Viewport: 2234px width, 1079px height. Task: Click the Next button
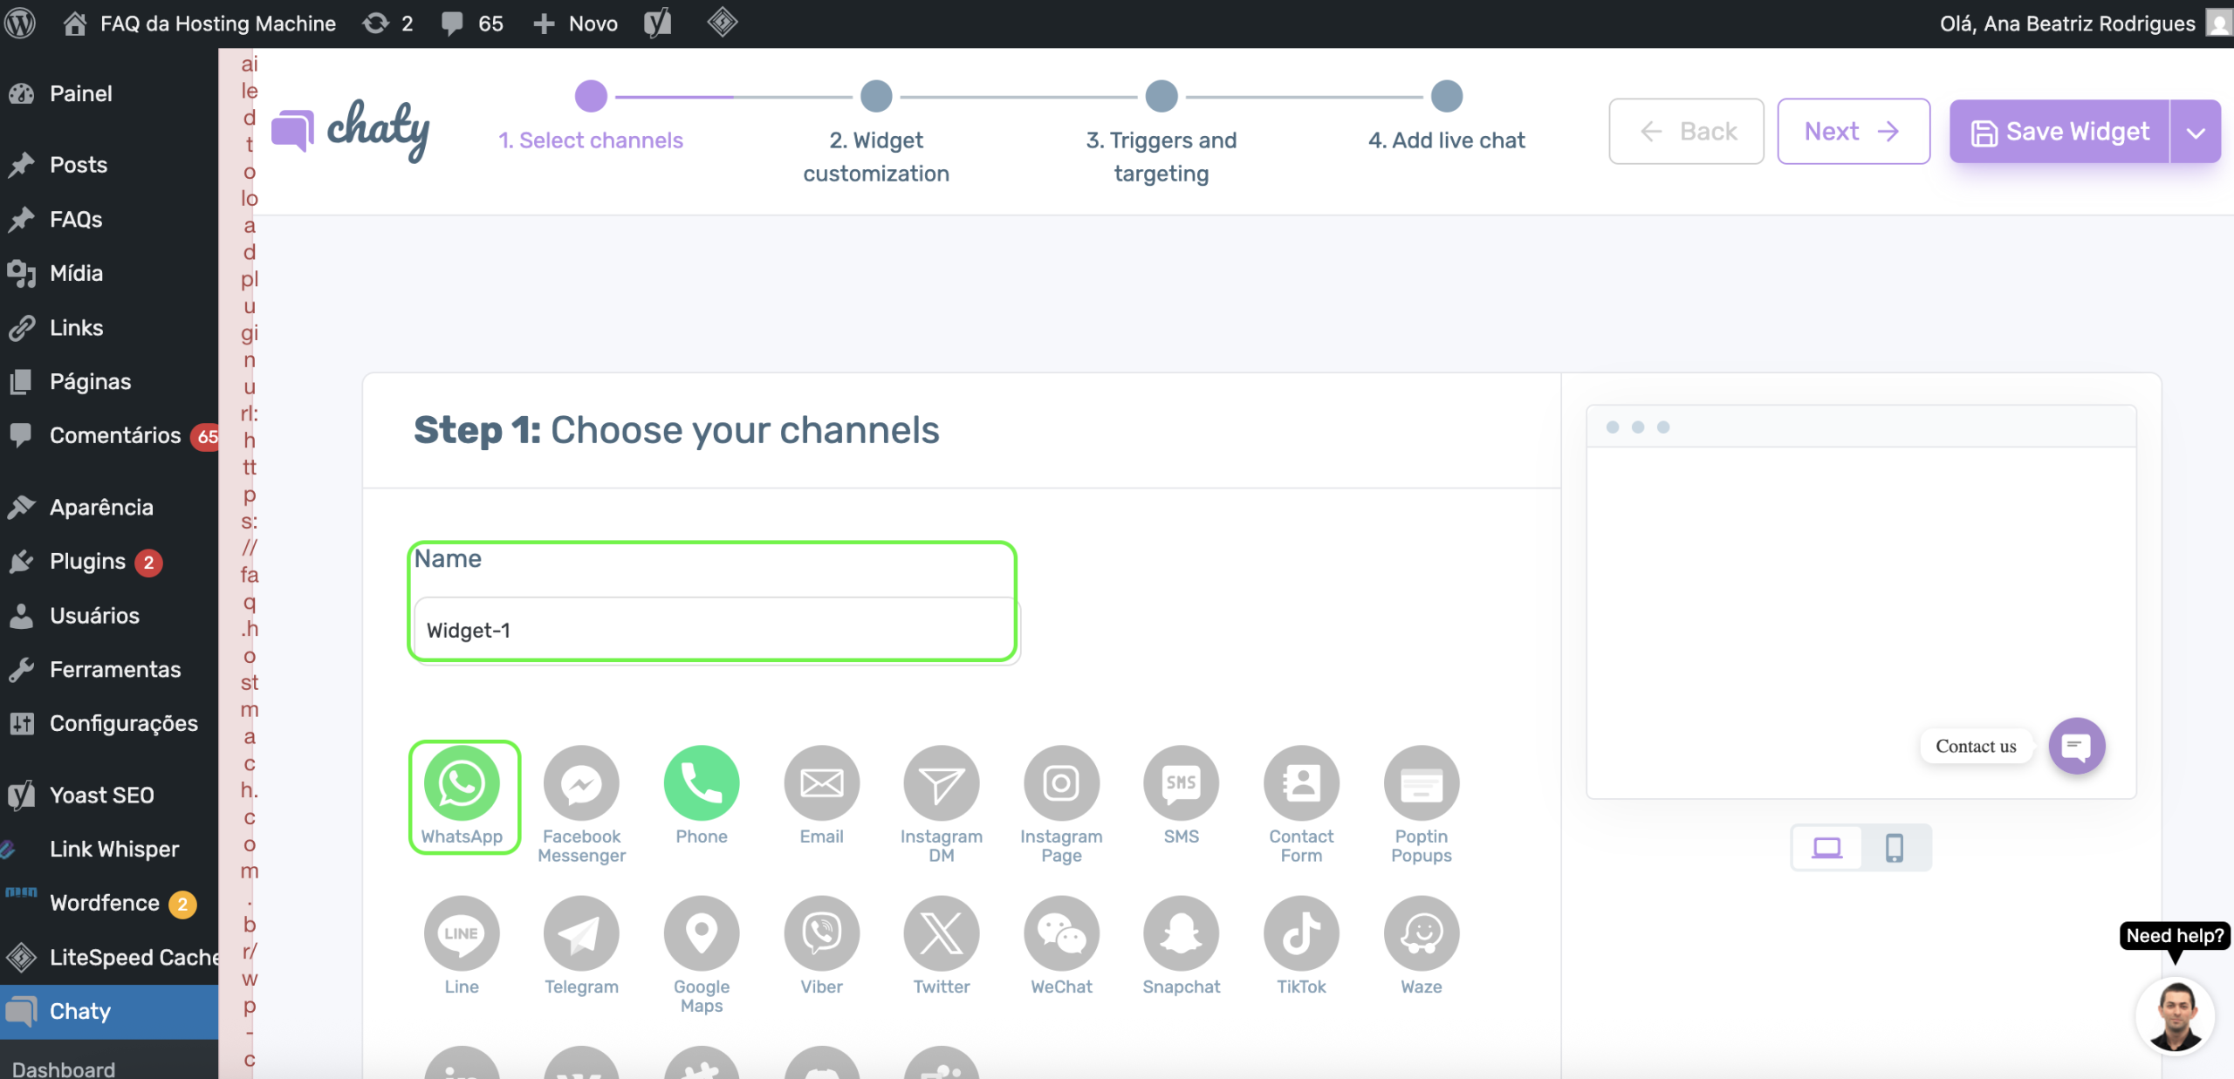[1854, 132]
